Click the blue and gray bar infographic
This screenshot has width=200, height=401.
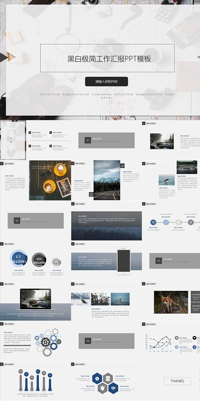pos(36,380)
